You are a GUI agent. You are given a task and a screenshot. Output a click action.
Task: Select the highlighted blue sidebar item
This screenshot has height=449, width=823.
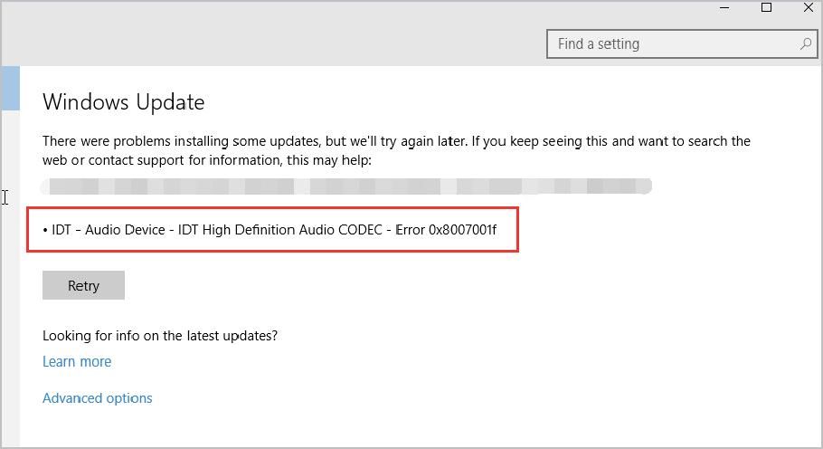(10, 88)
